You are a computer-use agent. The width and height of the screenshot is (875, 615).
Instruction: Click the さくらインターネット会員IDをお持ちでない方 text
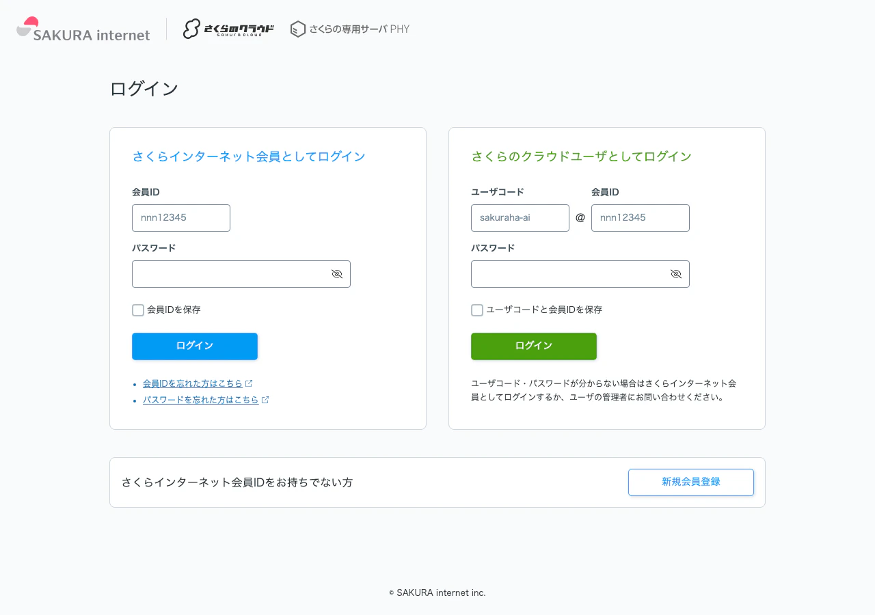coord(237,482)
